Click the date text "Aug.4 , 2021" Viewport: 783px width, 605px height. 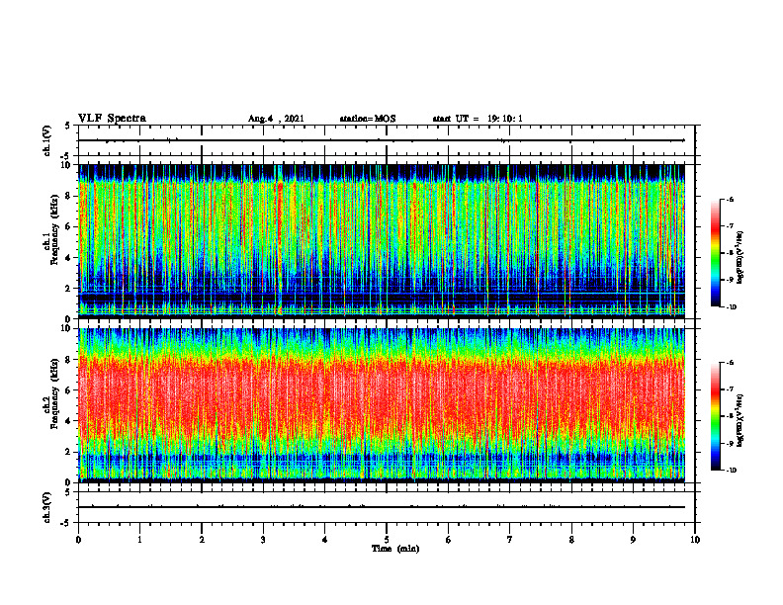click(276, 119)
